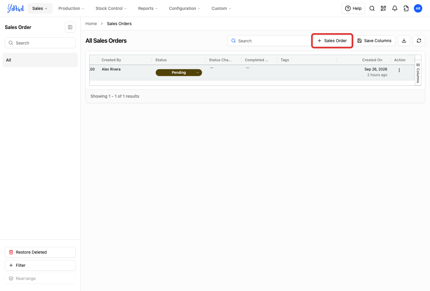Viewport: 430px width, 291px height.
Task: Click the Help button
Action: pyautogui.click(x=353, y=8)
